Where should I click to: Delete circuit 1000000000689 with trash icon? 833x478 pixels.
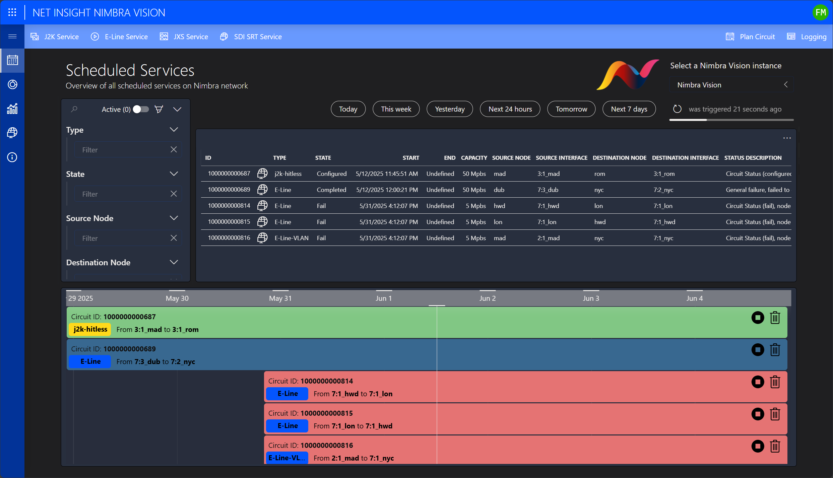point(775,350)
